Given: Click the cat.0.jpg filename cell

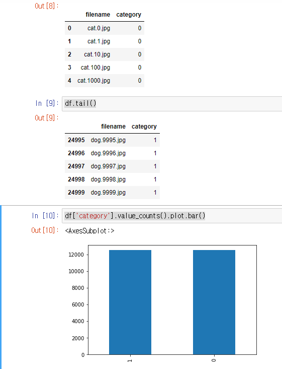Looking at the screenshot, I should (99, 28).
